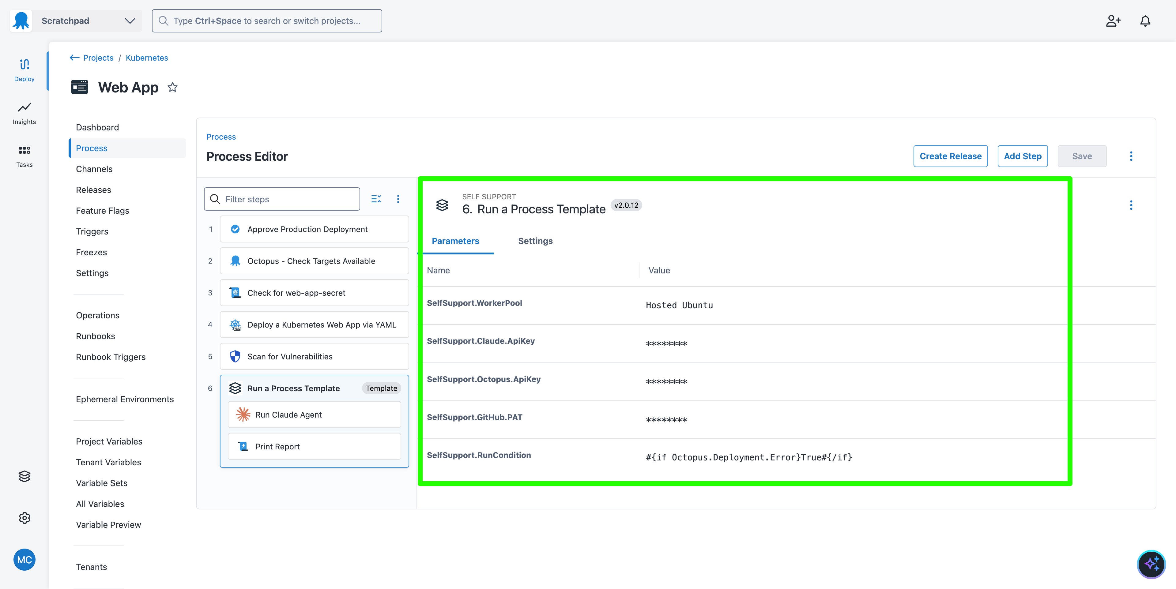Follow the Process breadcrumb link

tap(221, 137)
